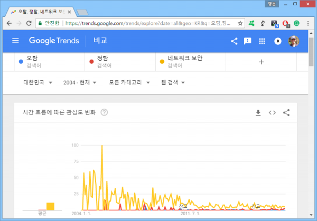
Task: Open help for 시간 흐름에 따른 관심도 변화
Action: [x=104, y=112]
